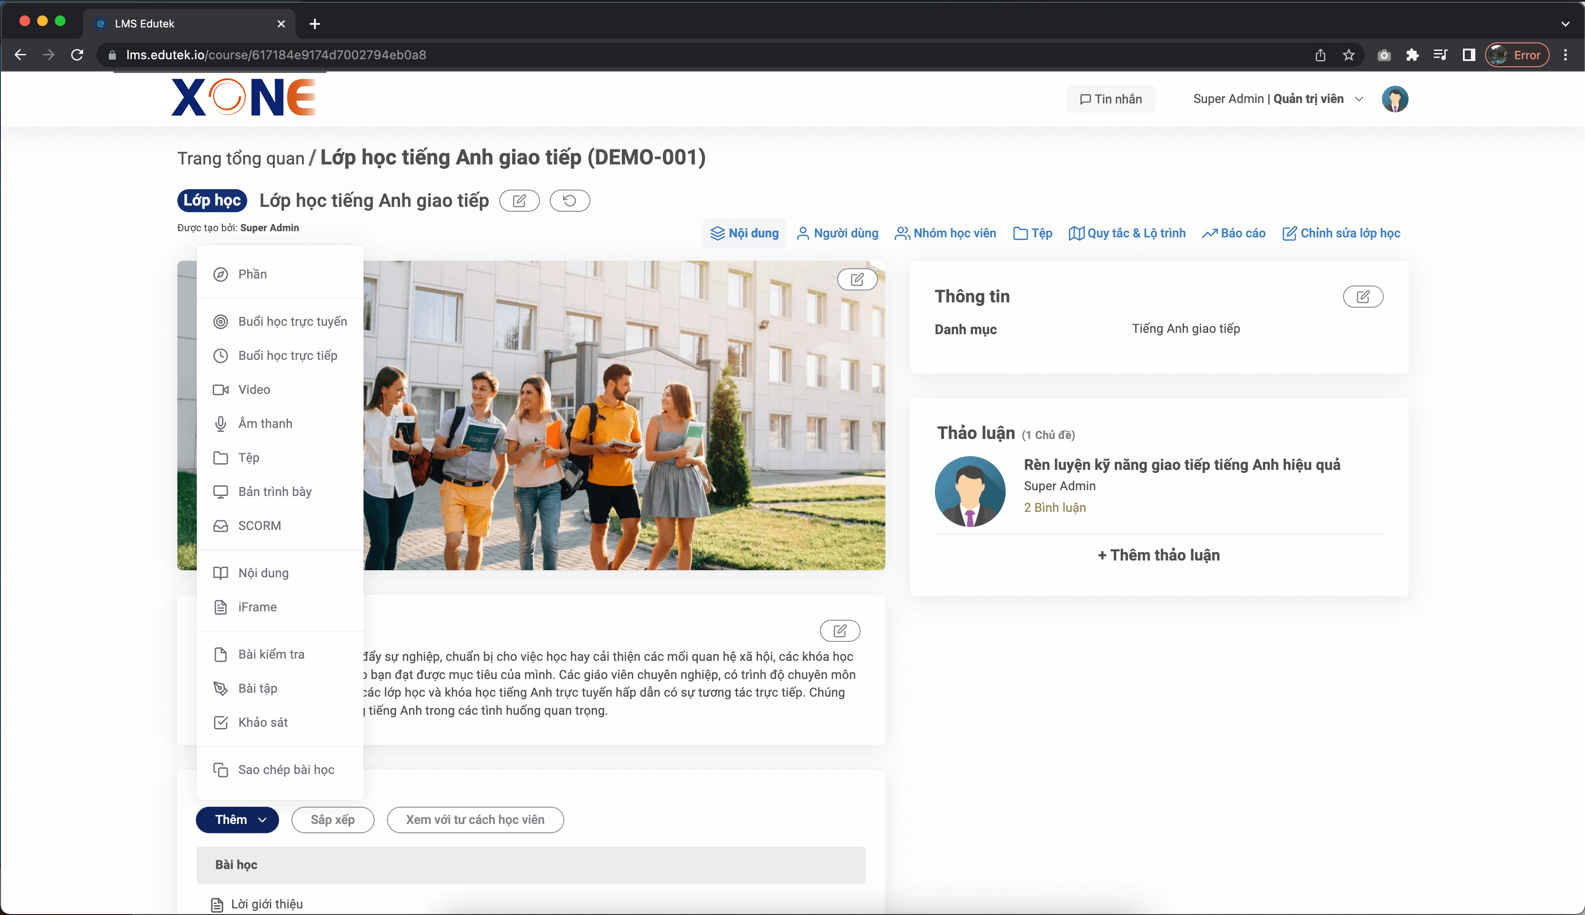Open Chỉnh sửa lớp học tab
Viewport: 1585px width, 915px height.
1341,233
